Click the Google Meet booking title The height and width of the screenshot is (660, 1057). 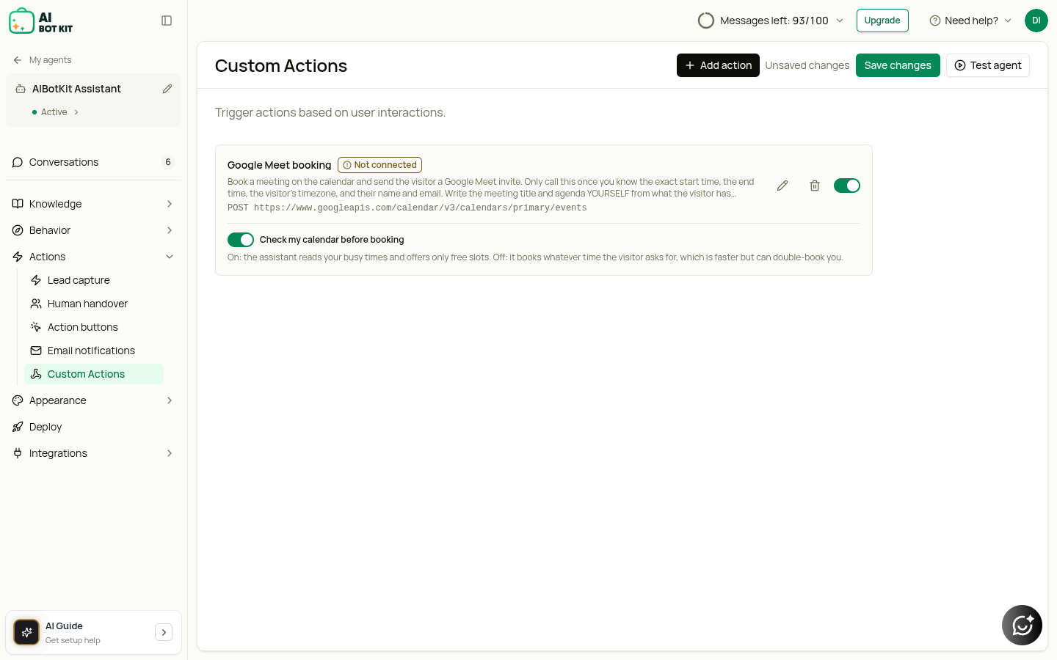[280, 165]
